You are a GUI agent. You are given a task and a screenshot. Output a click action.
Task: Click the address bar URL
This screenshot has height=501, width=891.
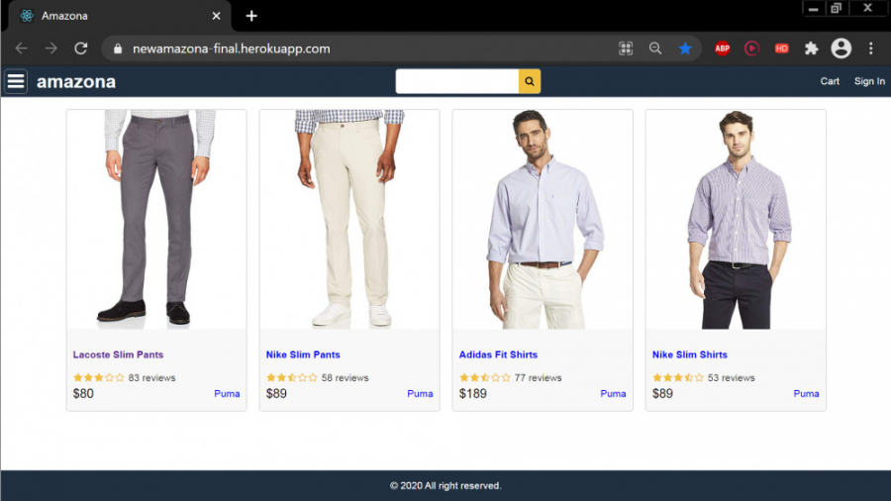coord(232,49)
